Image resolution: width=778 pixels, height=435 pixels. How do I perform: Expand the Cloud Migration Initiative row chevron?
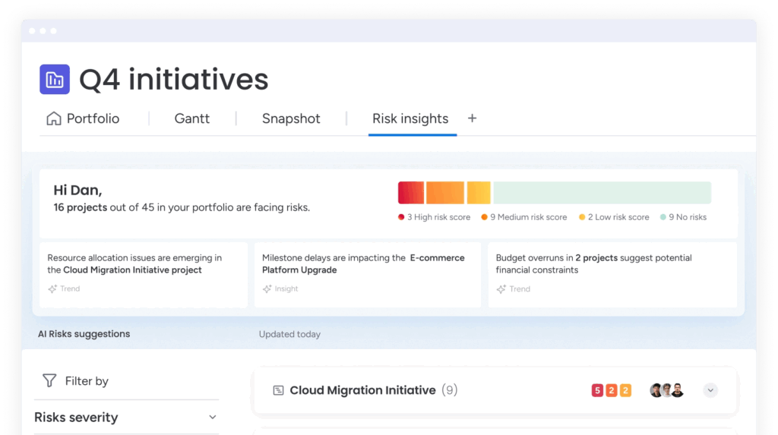[x=710, y=390]
